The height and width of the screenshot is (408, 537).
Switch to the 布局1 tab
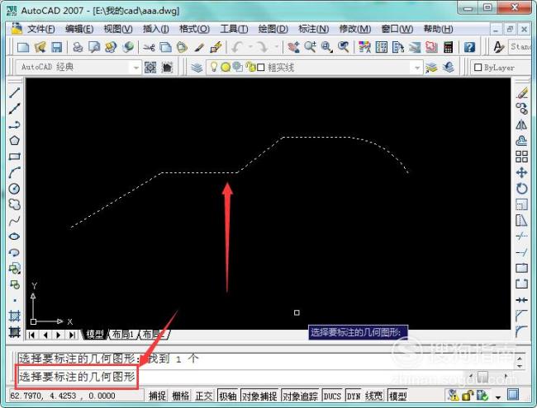[123, 335]
